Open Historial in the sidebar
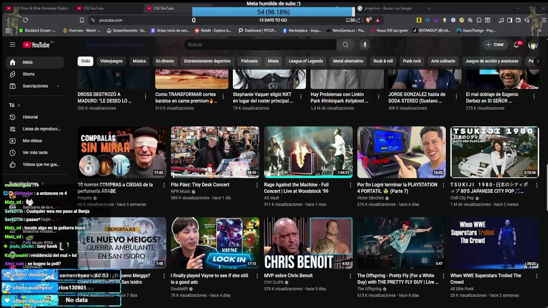 (30, 117)
